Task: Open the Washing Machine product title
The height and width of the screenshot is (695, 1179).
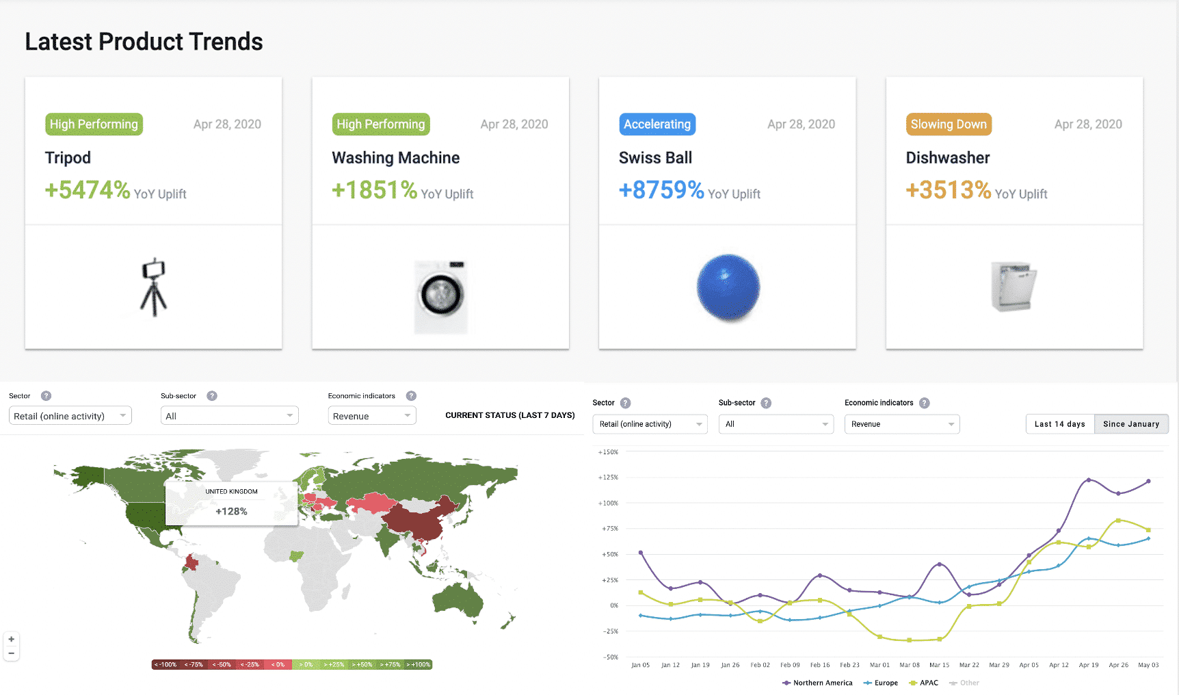Action: pyautogui.click(x=396, y=158)
